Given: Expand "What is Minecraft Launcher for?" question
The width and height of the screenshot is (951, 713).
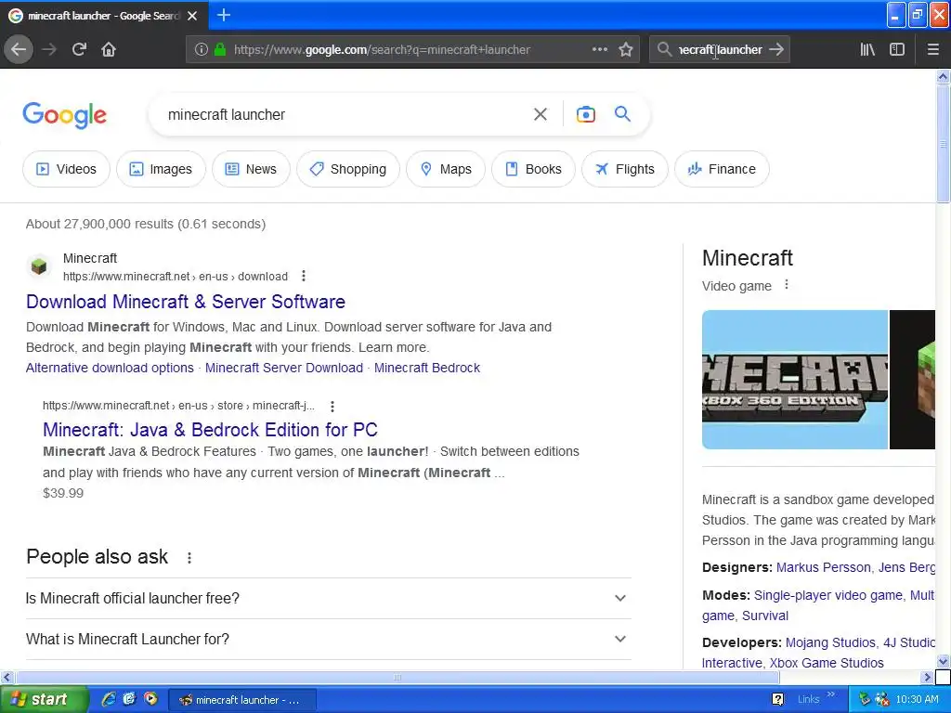Looking at the screenshot, I should (329, 639).
